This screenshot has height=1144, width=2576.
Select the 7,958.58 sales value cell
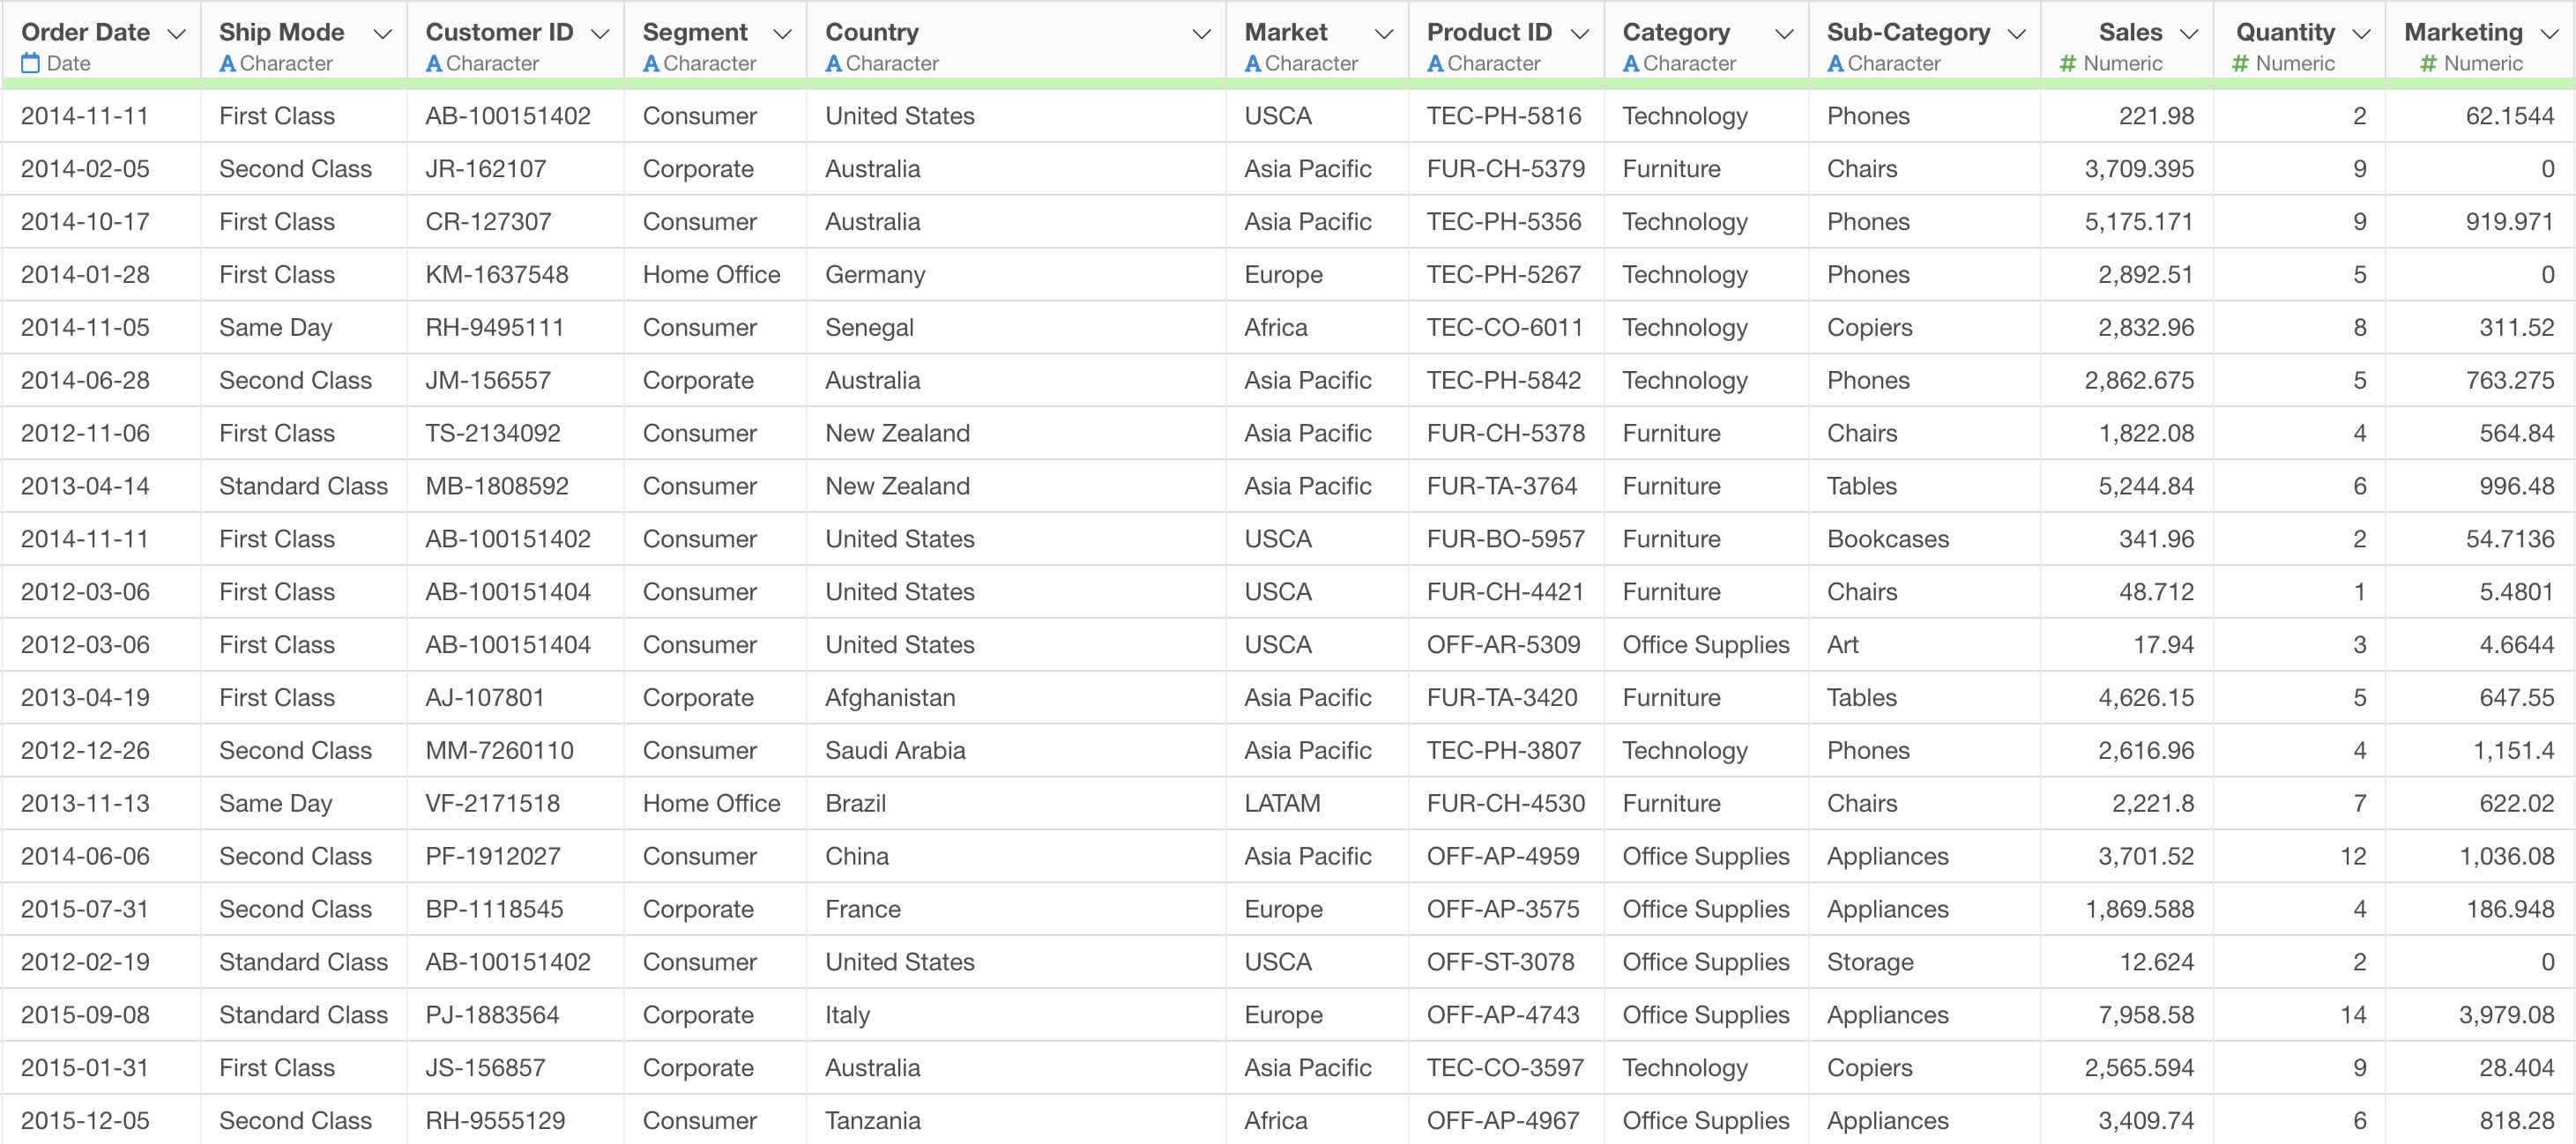(2145, 1015)
